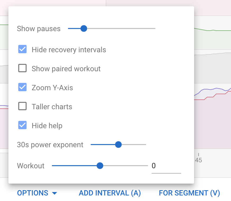
Task: Collapse the OPTIONS dropdown arrow
Action: click(x=55, y=193)
